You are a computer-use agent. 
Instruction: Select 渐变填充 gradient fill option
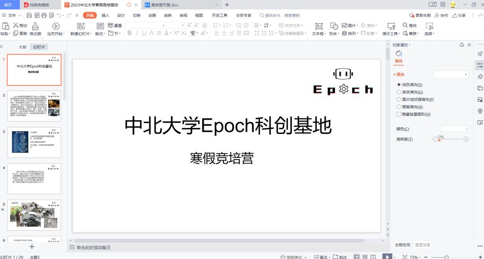pos(399,92)
